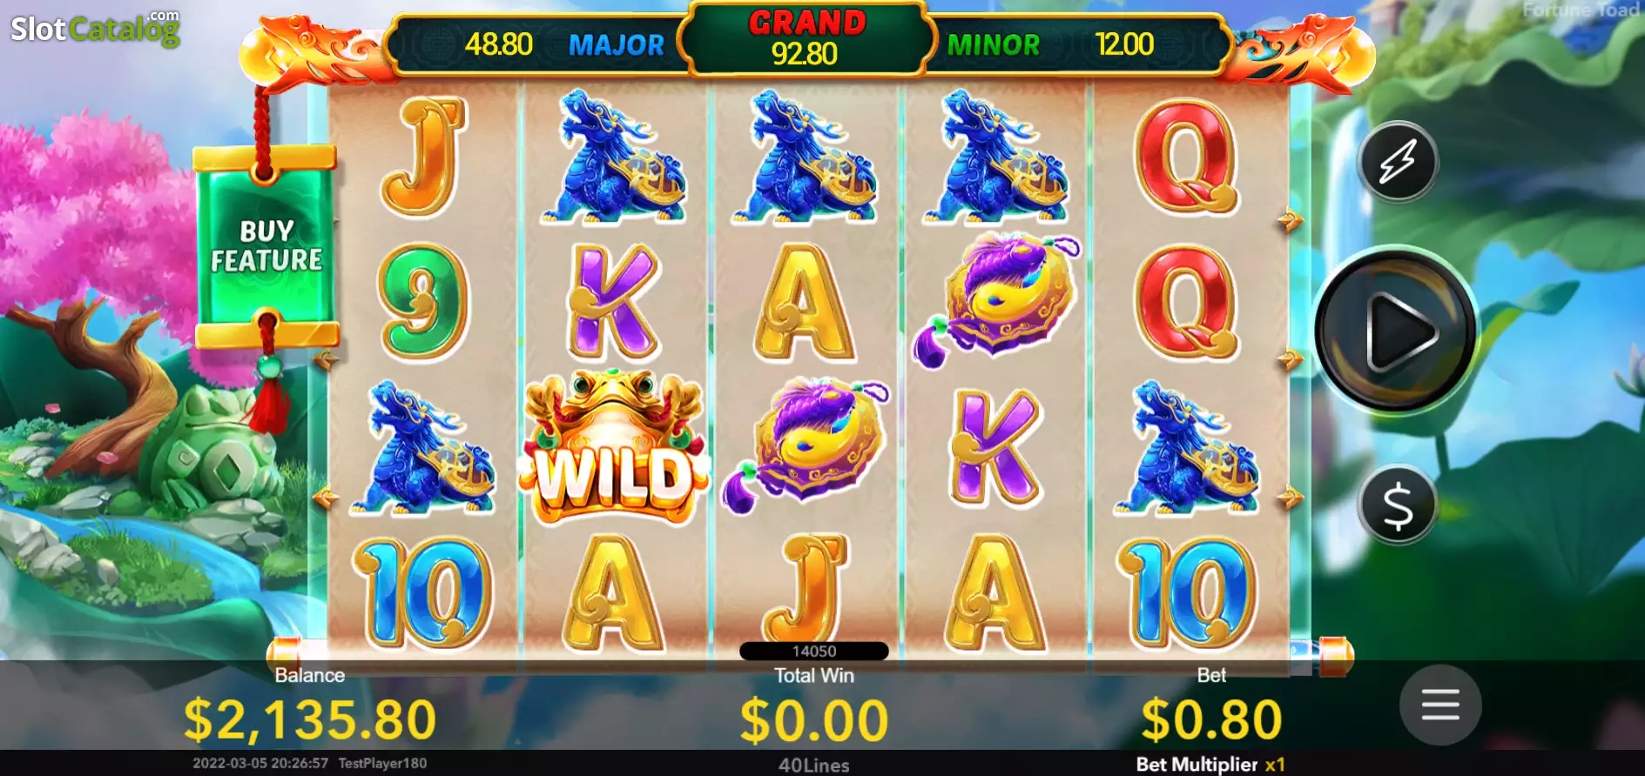Click the purple fish amulet in reel four
Screen dimensions: 1645x776
click(997, 296)
